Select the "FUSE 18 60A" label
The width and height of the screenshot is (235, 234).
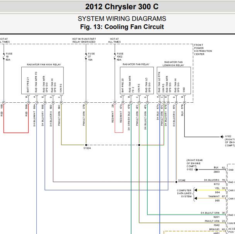[9, 57]
